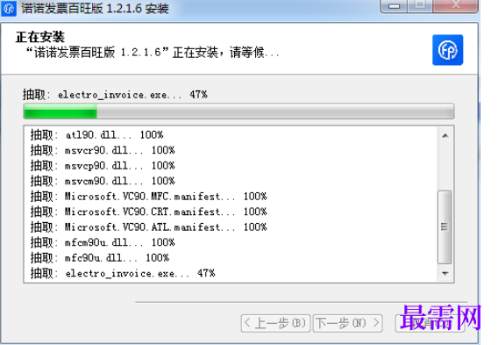498x345 pixels.
Task: Click the 请等候 installing subtitle text
Action: [153, 53]
